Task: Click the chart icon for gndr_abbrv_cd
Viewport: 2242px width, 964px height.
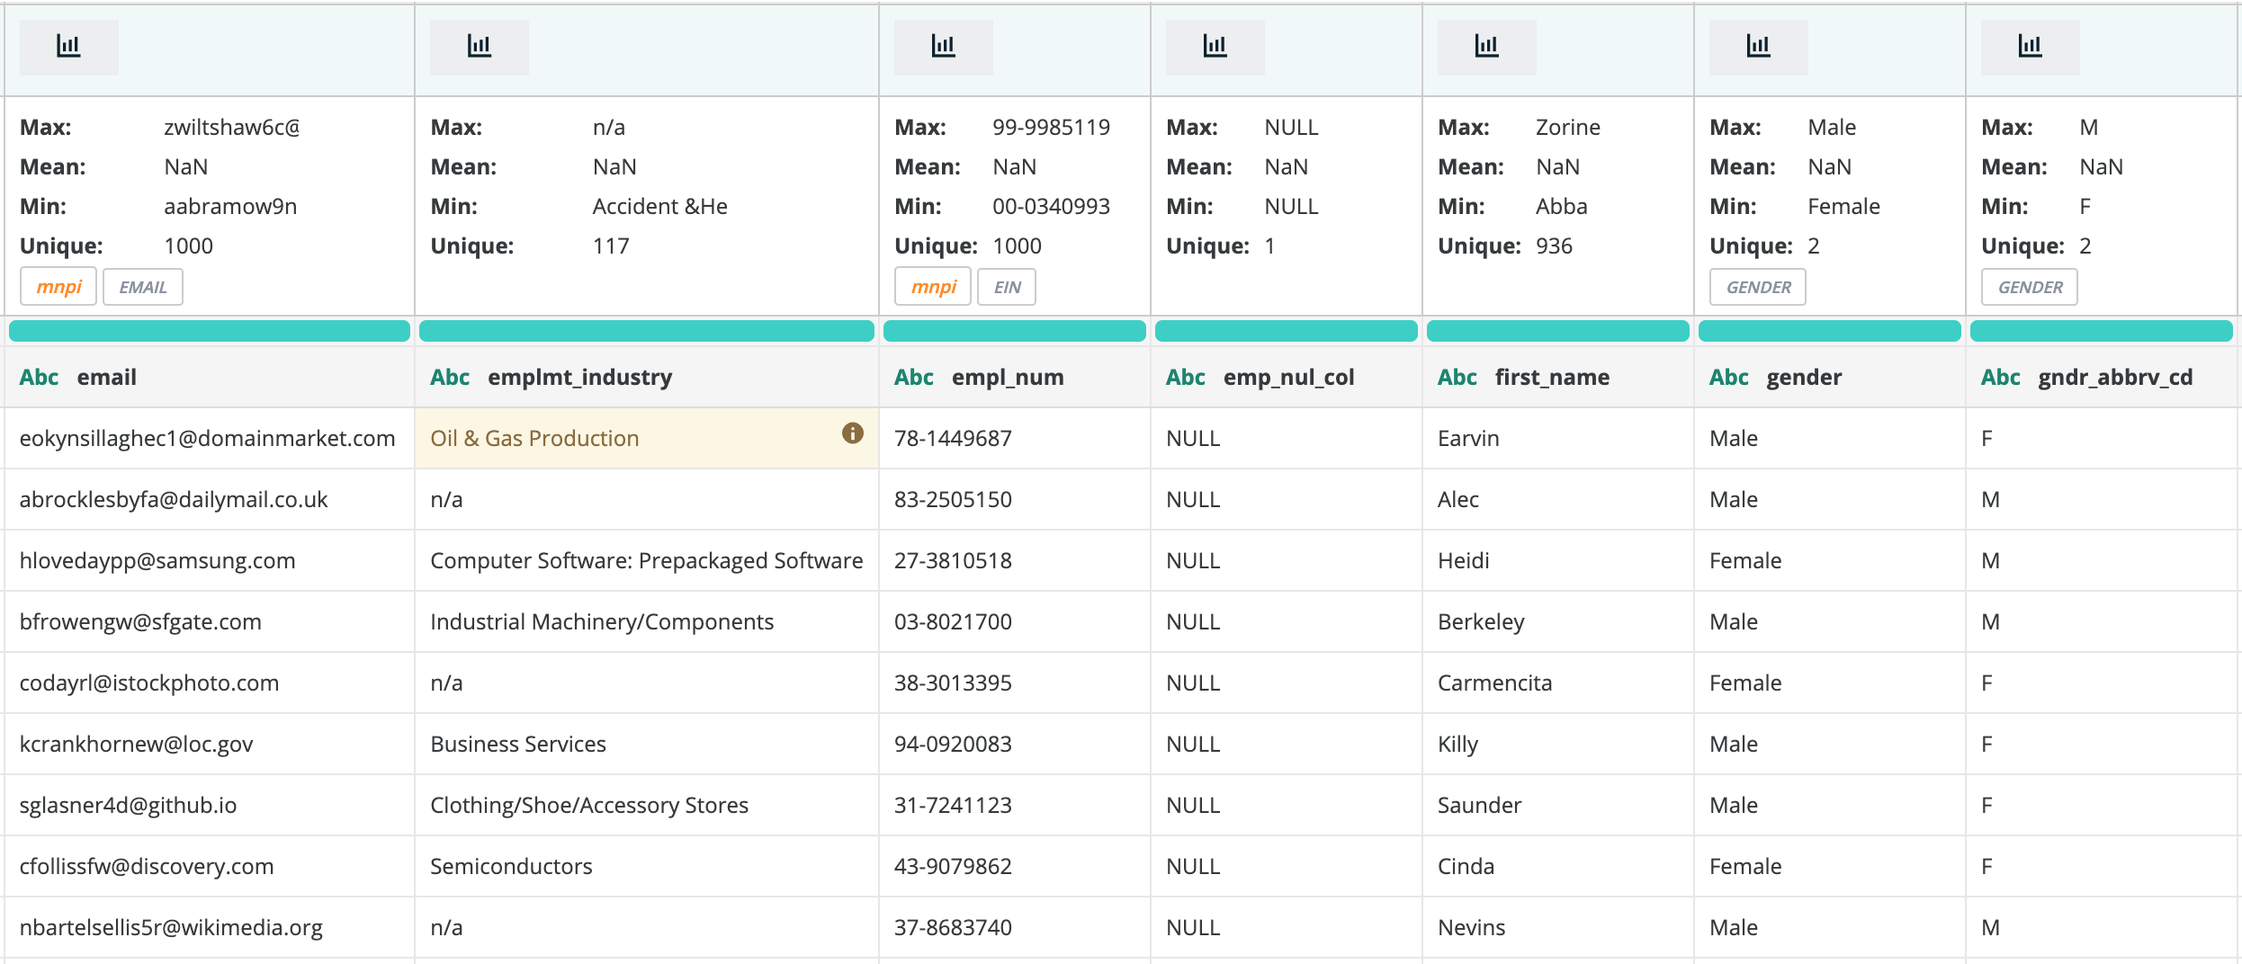Action: click(x=2030, y=47)
